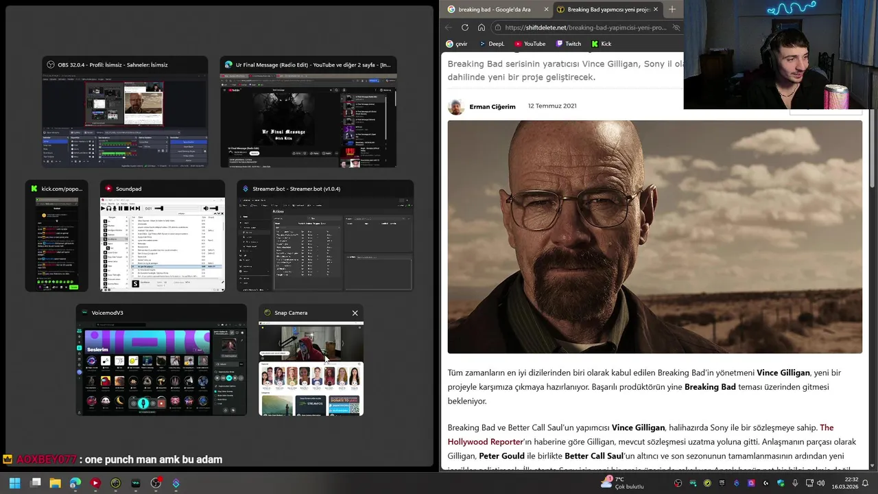
Task: Open clock and calendar showing 22:32
Action: [845, 483]
